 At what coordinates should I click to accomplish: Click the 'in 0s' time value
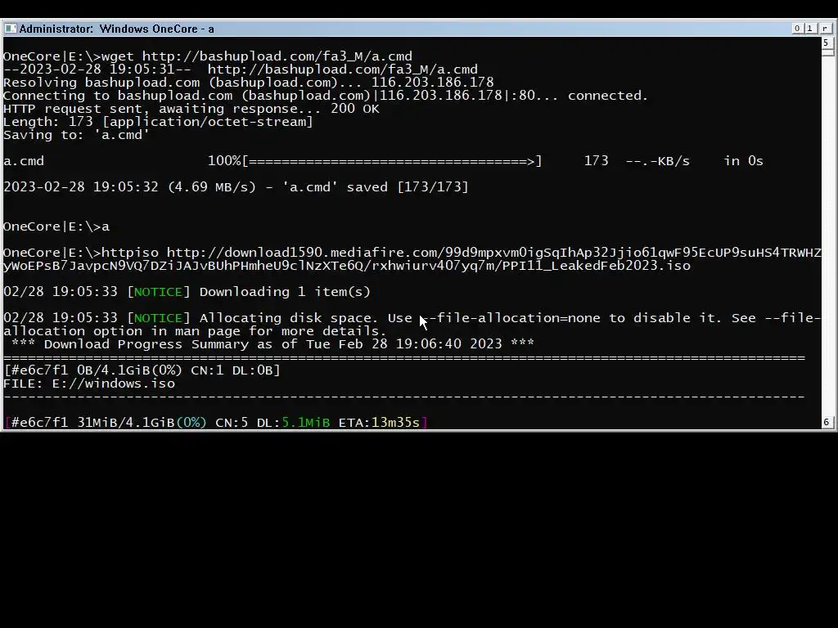(x=743, y=161)
